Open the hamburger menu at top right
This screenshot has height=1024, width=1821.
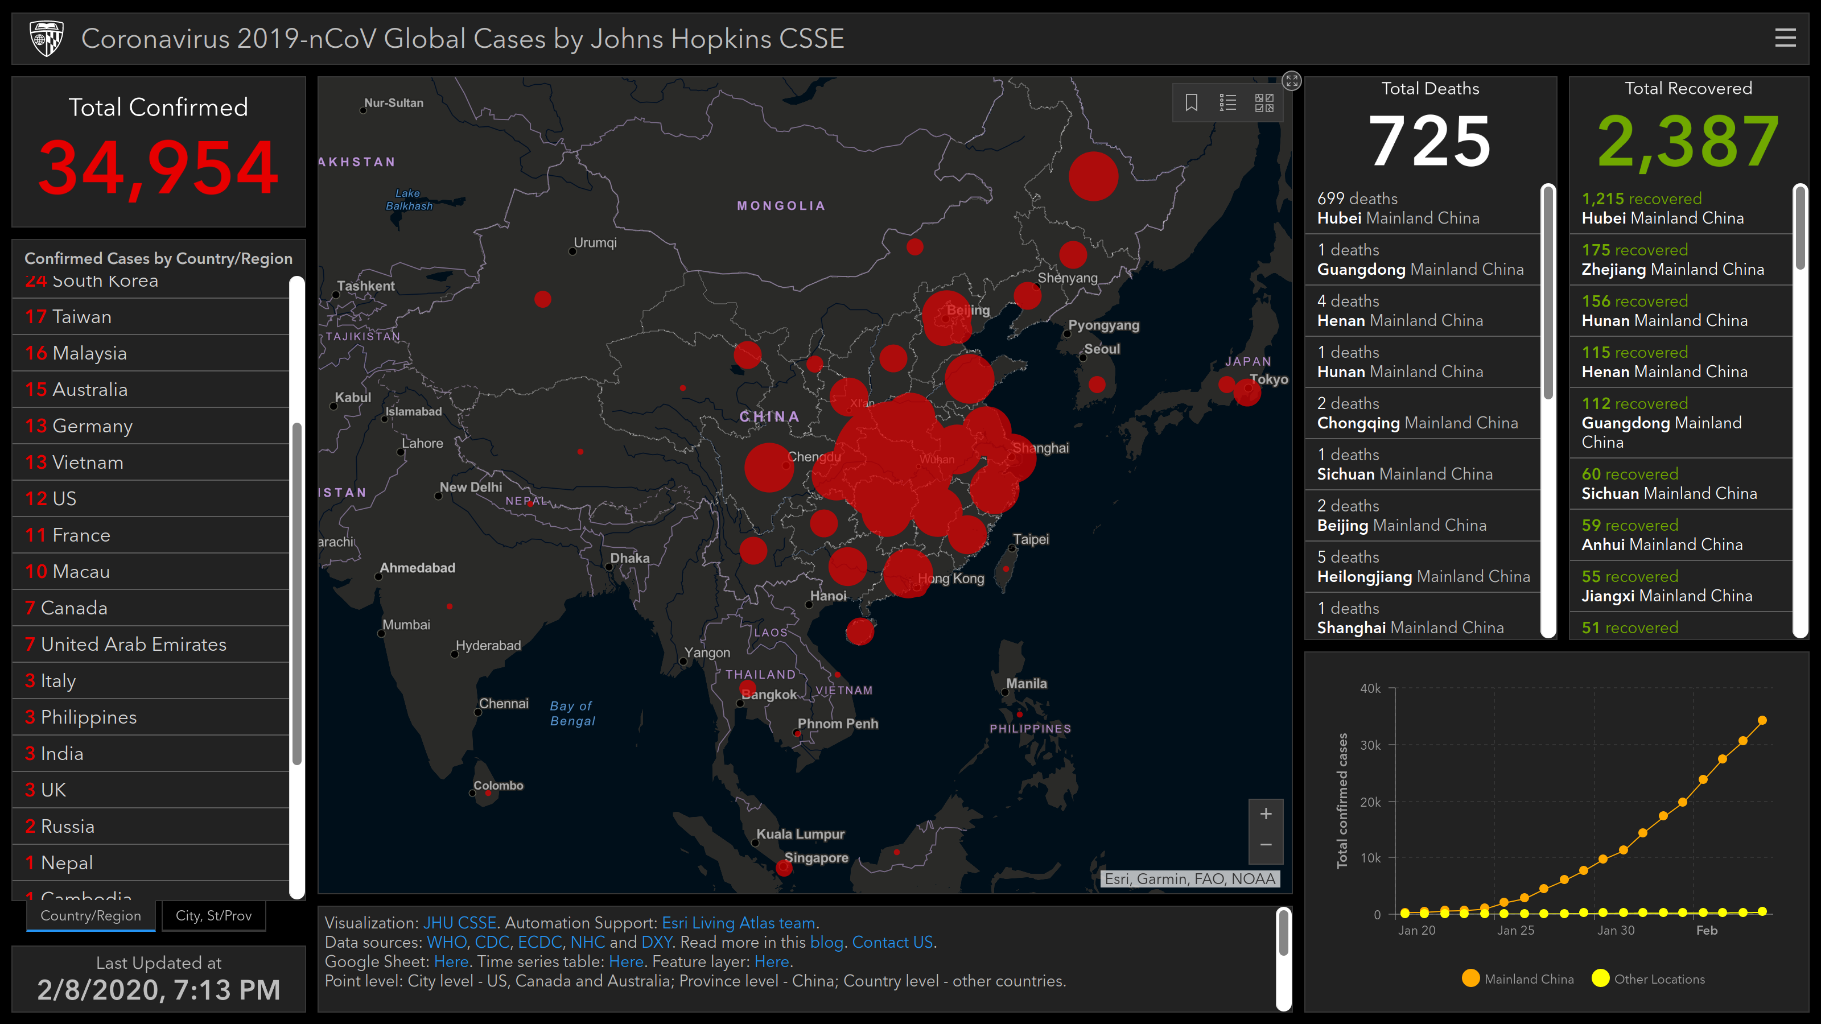[1785, 38]
